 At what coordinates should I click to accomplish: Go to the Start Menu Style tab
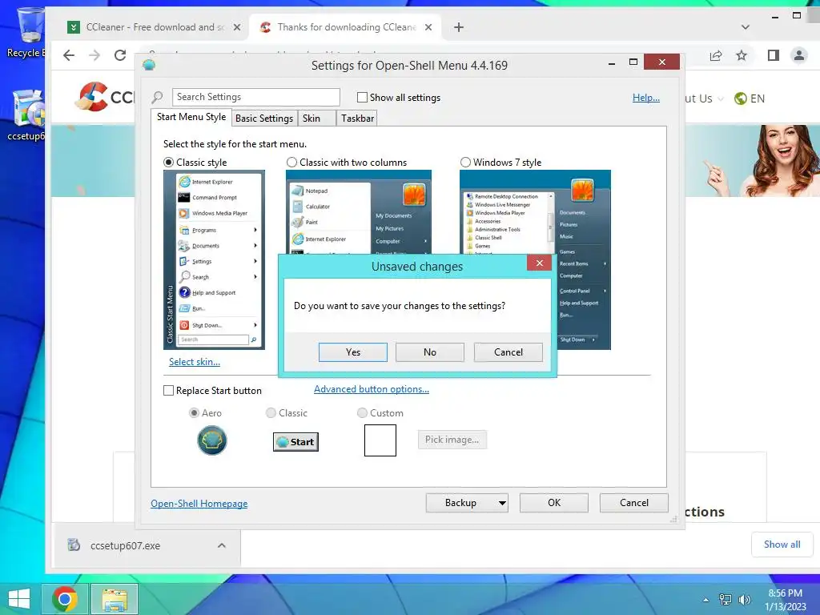pos(191,117)
